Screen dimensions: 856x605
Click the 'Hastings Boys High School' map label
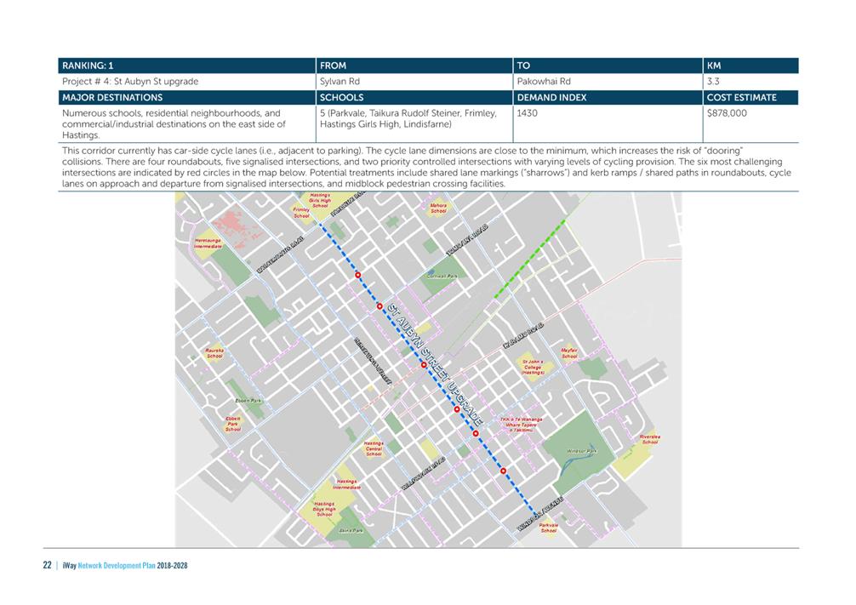[324, 509]
